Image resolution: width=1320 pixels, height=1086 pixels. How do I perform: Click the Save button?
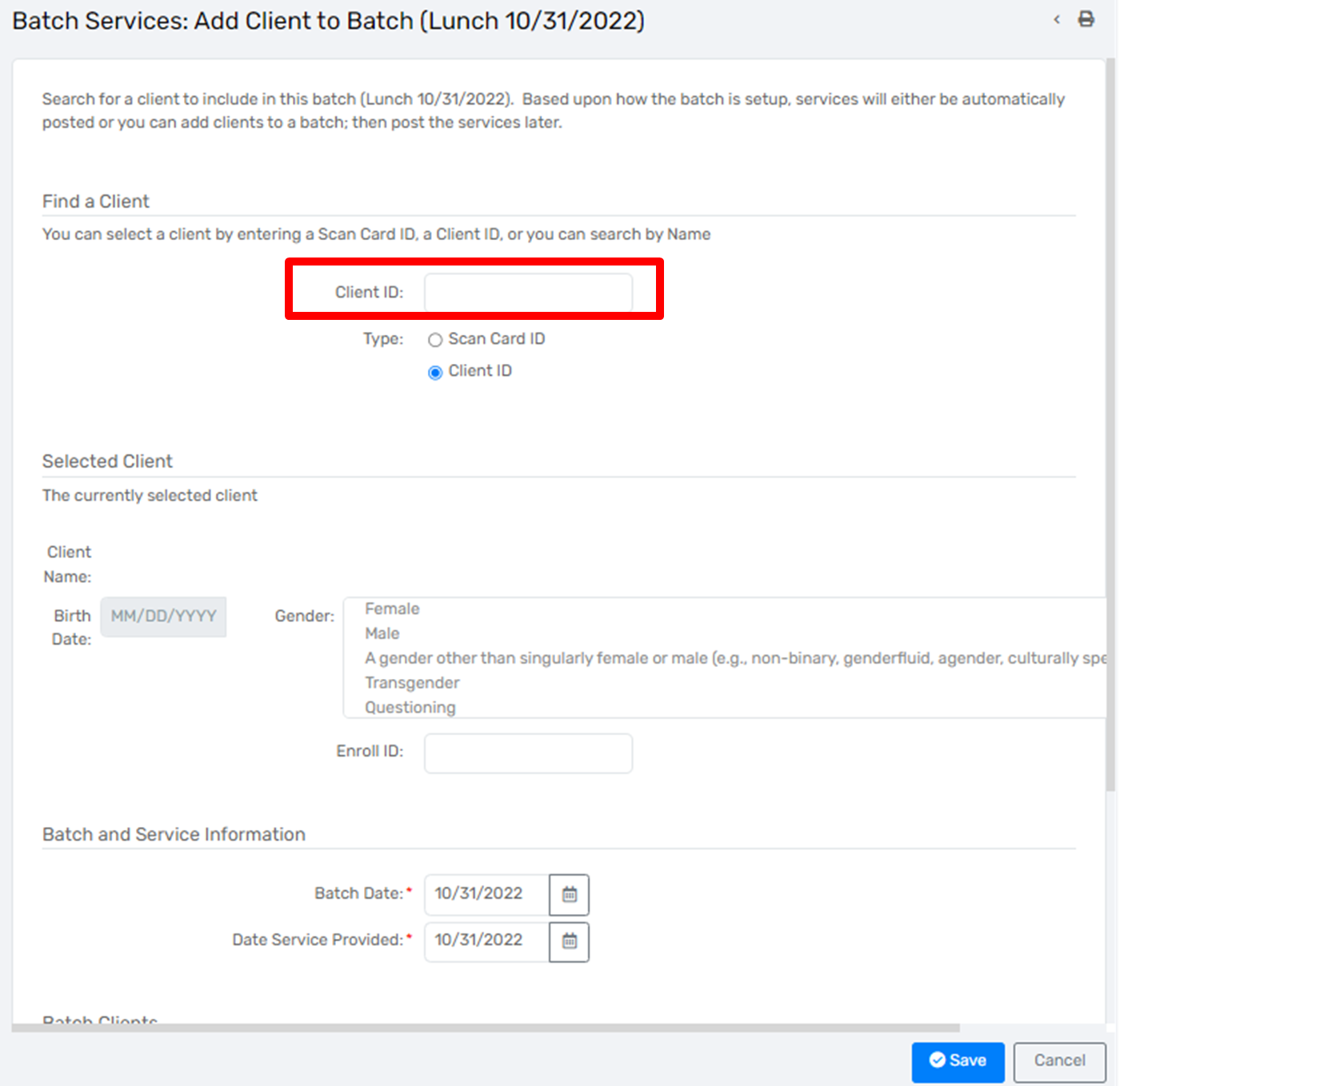pos(958,1061)
